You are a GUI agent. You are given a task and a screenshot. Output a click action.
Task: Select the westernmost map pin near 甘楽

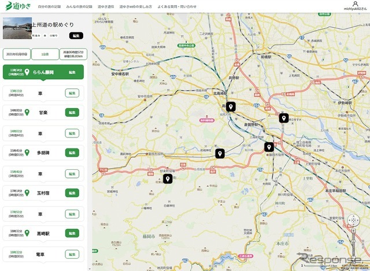(168, 179)
